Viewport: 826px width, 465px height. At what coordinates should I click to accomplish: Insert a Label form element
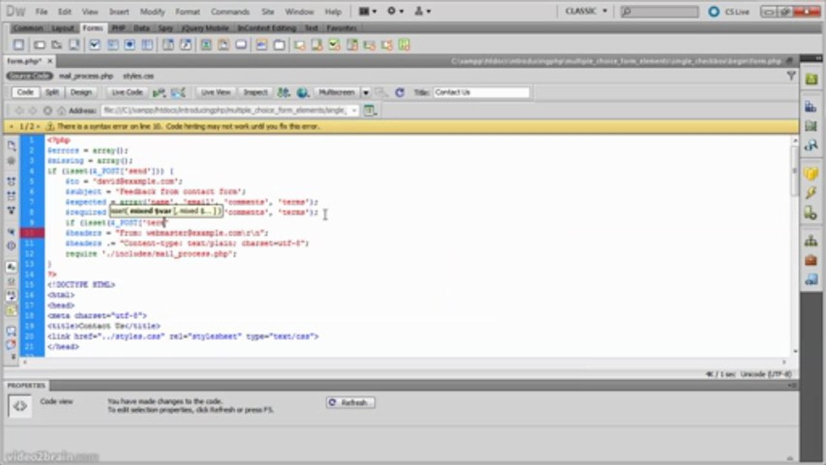[x=262, y=45]
